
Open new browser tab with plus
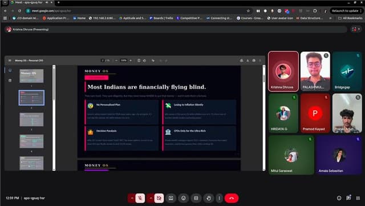pos(58,2)
